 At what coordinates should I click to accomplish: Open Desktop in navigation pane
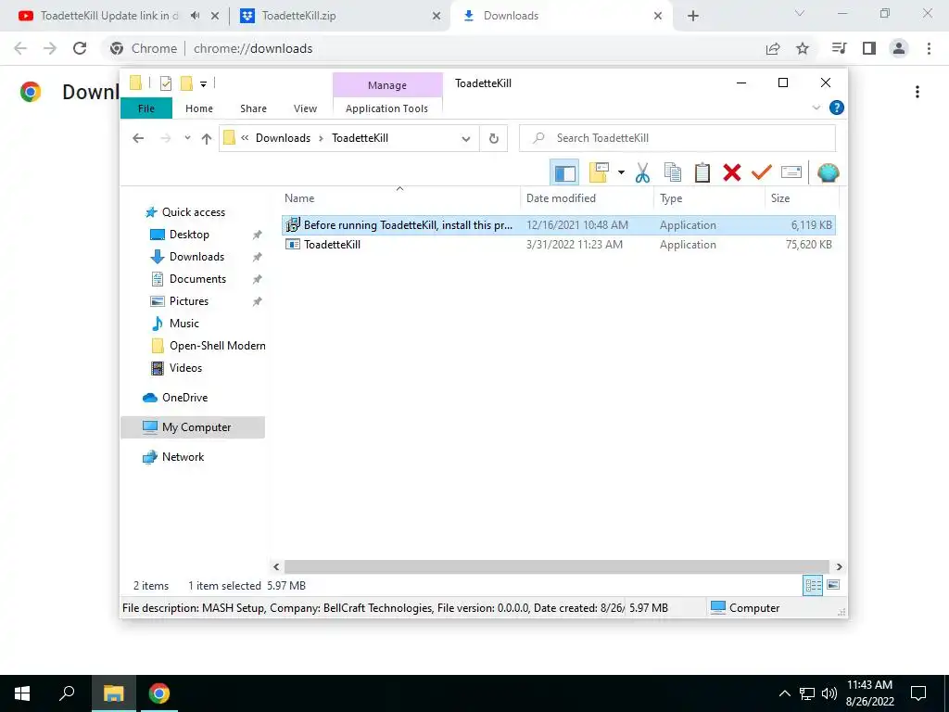[189, 235]
